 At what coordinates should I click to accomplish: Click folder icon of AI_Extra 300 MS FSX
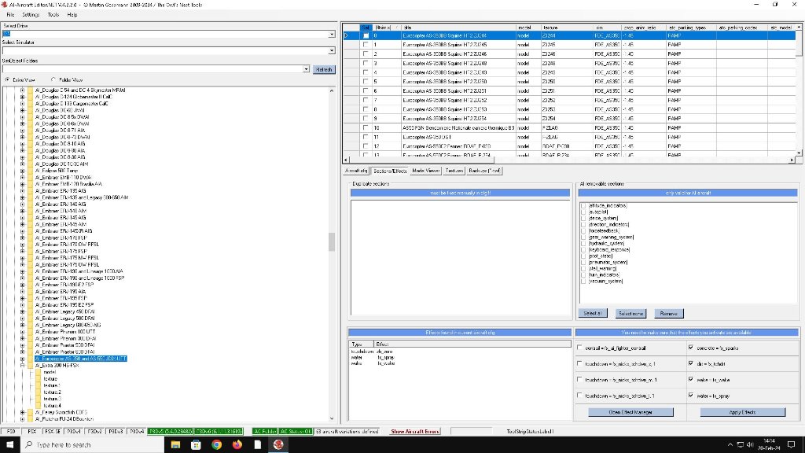31,365
